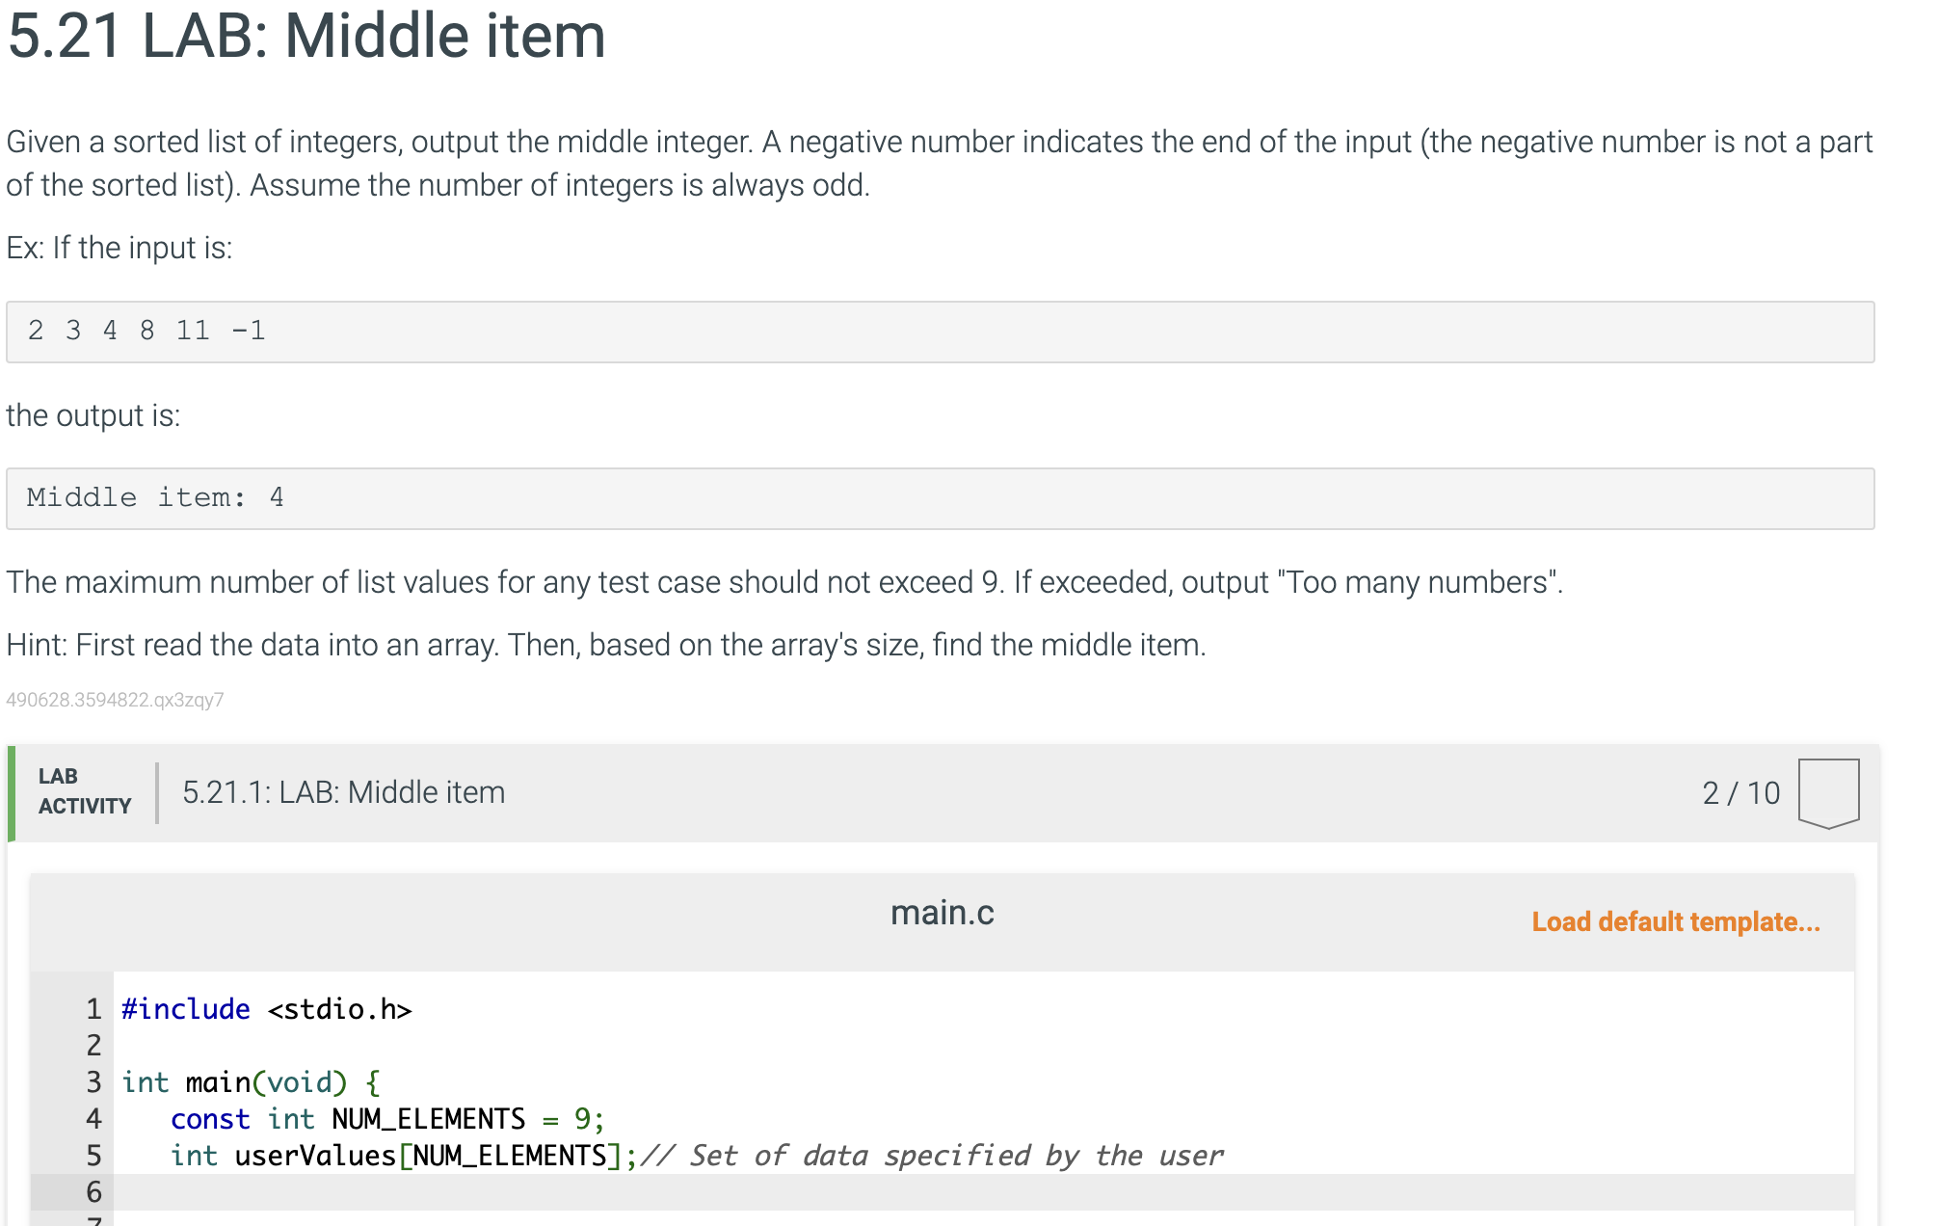The image size is (1939, 1226).
Task: Click the sample input box '2 3 4 8 11 -1'
Action: (940, 332)
